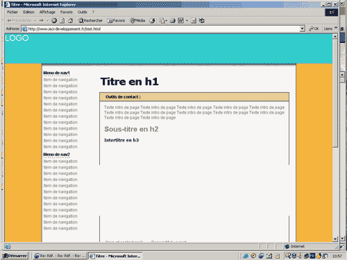The width and height of the screenshot is (347, 260).
Task: Click the Mail envelope toolbar icon
Action: [162, 21]
